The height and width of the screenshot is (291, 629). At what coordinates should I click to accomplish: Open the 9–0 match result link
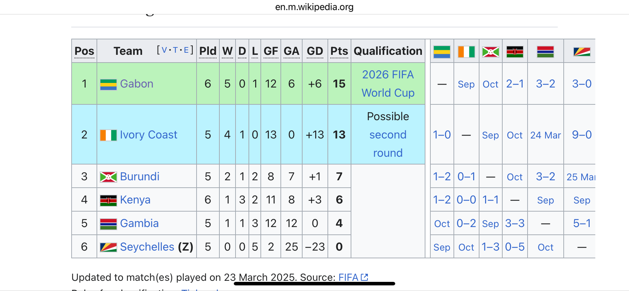click(x=582, y=135)
